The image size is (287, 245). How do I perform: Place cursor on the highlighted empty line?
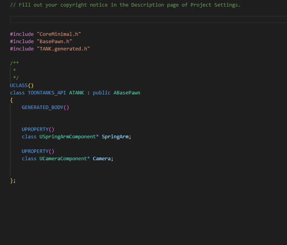click(x=148, y=20)
